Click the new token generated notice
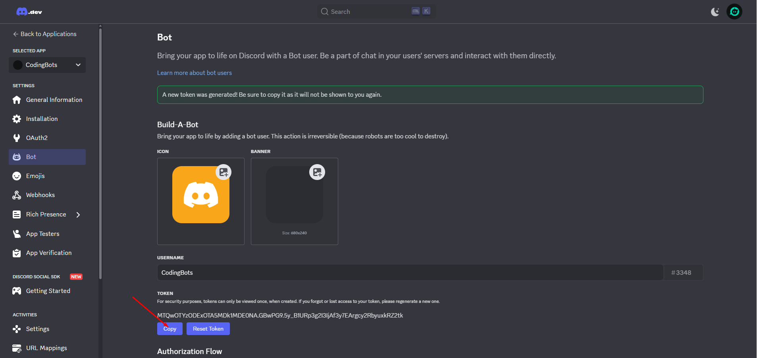Screen dimensions: 757x358 pos(430,95)
